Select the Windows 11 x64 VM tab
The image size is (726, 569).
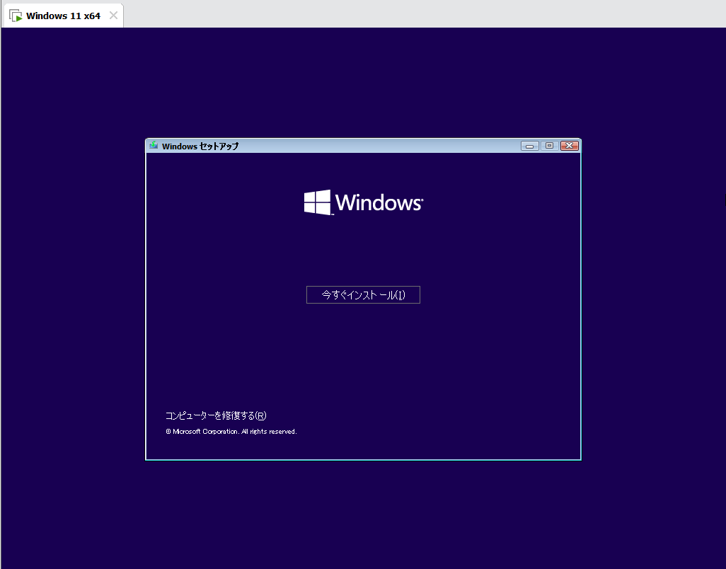tap(64, 16)
